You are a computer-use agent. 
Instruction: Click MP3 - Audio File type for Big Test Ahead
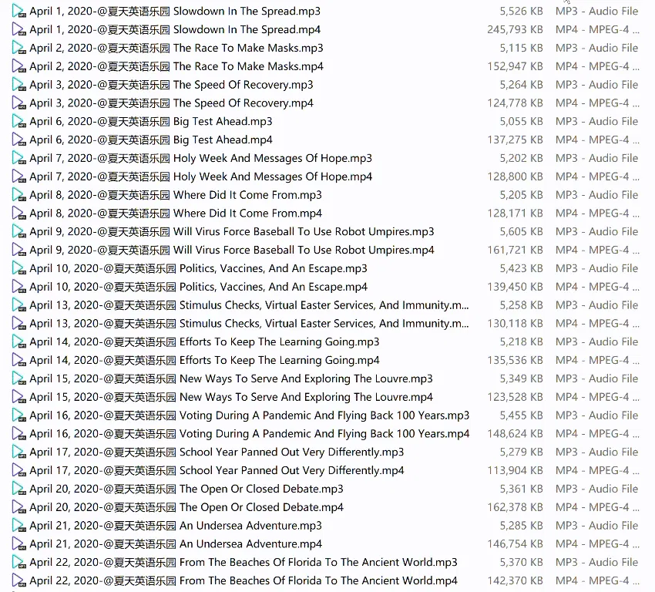point(596,122)
